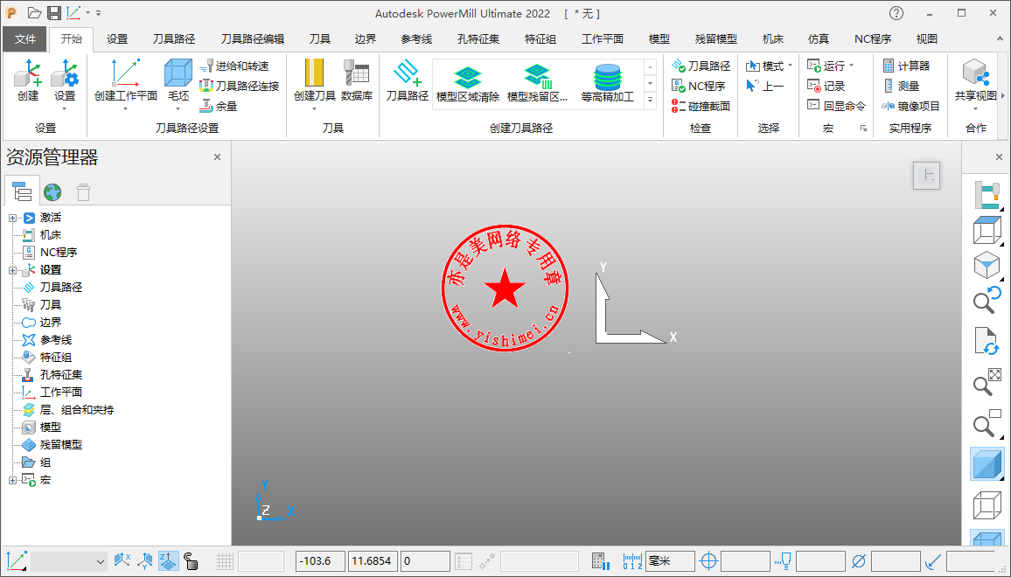
Task: Click the 镜像项目 utility
Action: (x=911, y=106)
